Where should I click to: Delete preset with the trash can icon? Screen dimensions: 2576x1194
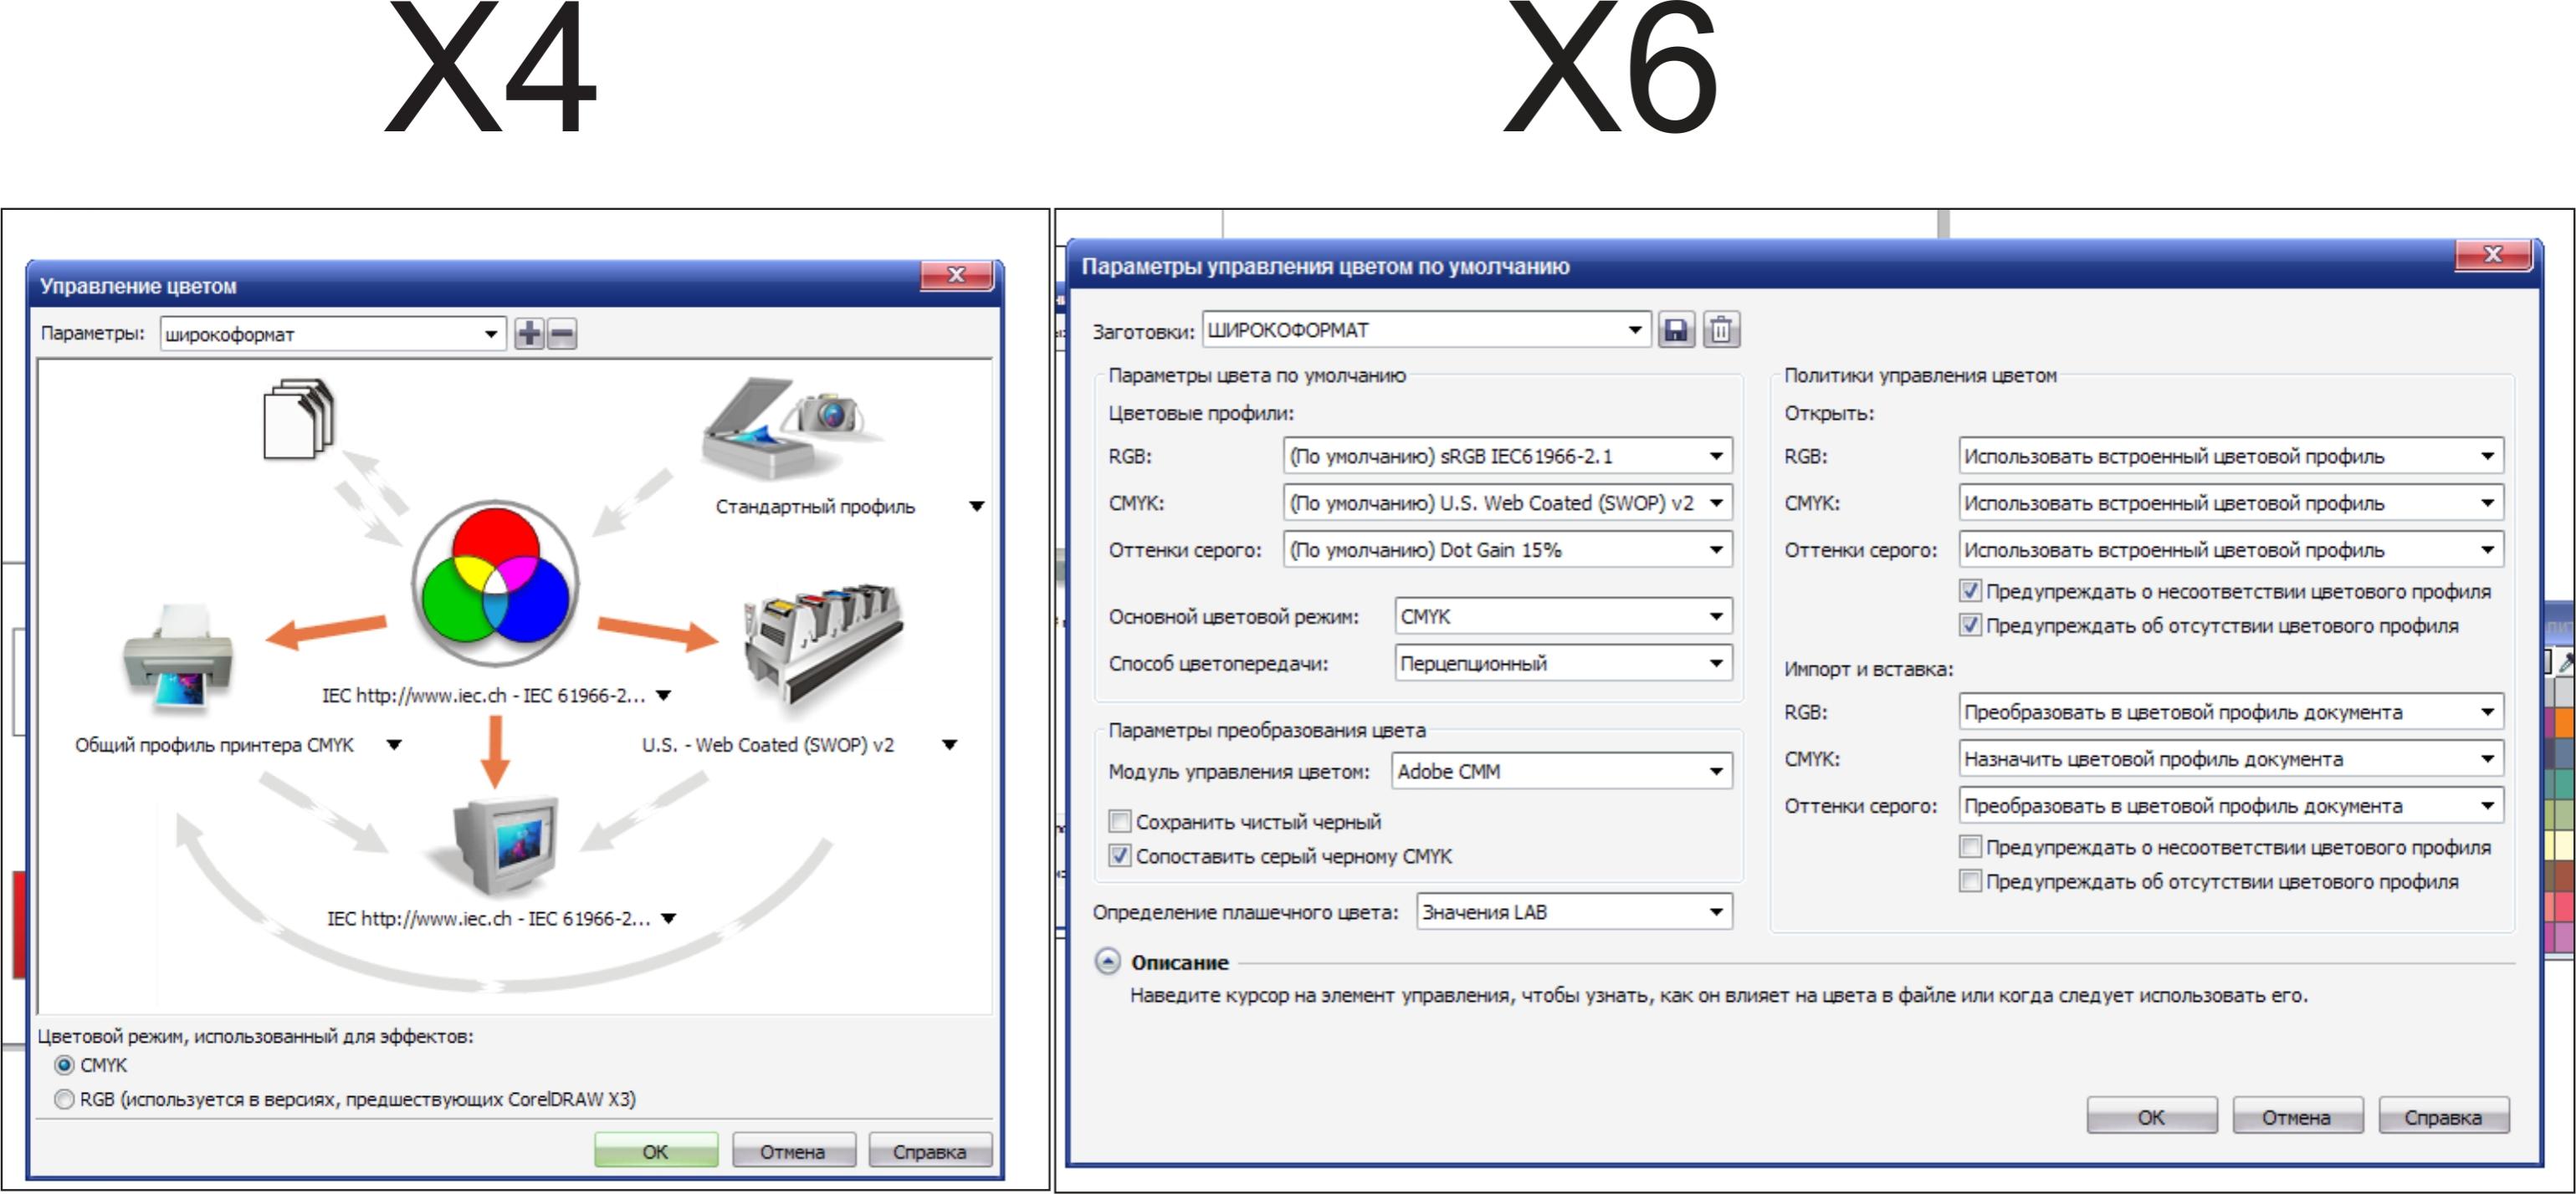[x=1721, y=329]
